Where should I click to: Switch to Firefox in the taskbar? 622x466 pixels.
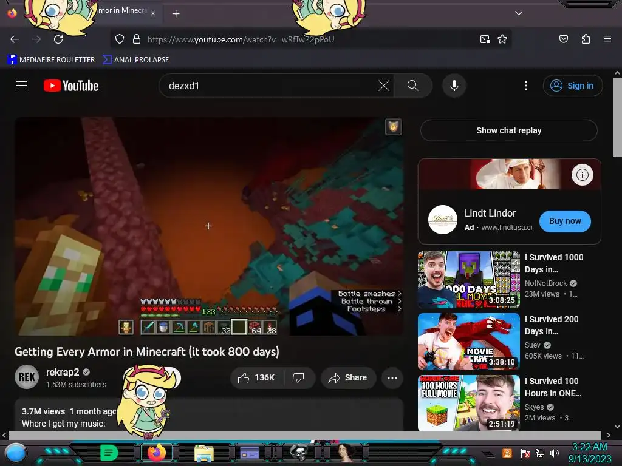tap(156, 453)
